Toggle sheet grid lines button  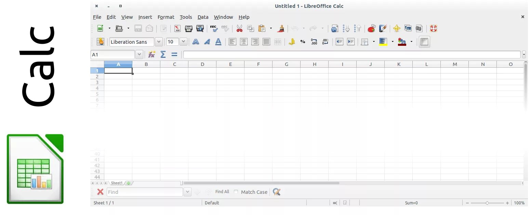tap(424, 42)
